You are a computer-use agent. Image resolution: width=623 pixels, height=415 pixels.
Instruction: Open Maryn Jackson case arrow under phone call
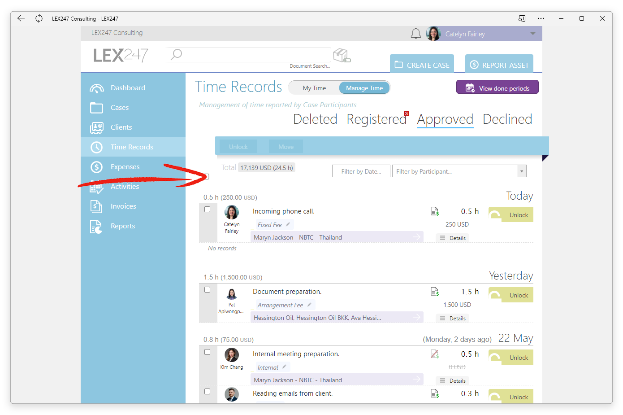point(417,237)
